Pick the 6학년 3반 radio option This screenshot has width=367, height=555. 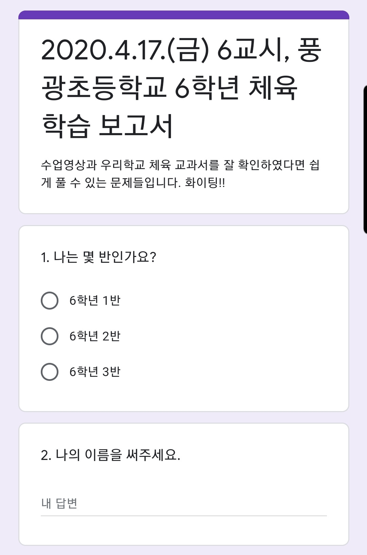pyautogui.click(x=50, y=372)
